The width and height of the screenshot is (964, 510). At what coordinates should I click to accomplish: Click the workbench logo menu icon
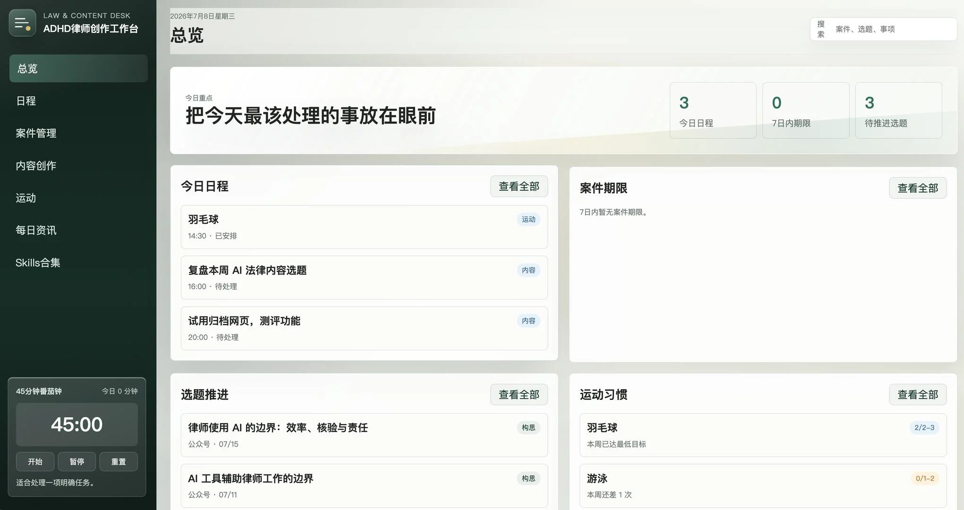pos(22,23)
